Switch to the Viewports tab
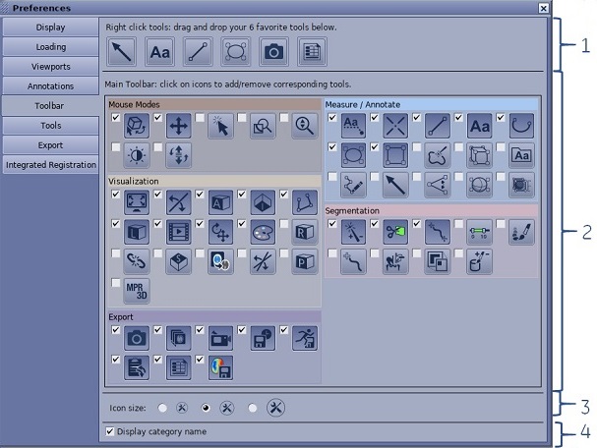 50,66
